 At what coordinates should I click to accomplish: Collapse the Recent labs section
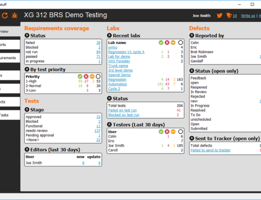[x=109, y=36]
